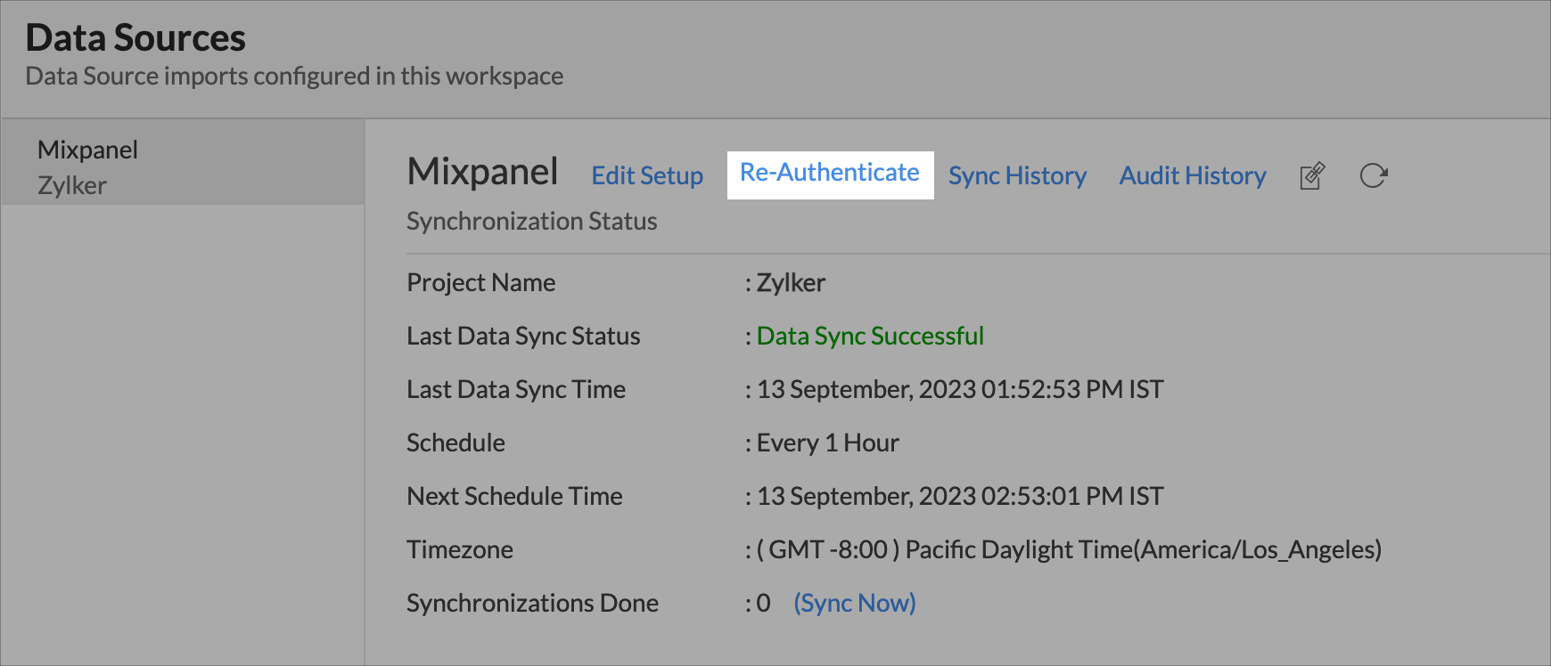Image resolution: width=1551 pixels, height=666 pixels.
Task: Click the edit pencil icon beside Audit History
Action: point(1312,175)
